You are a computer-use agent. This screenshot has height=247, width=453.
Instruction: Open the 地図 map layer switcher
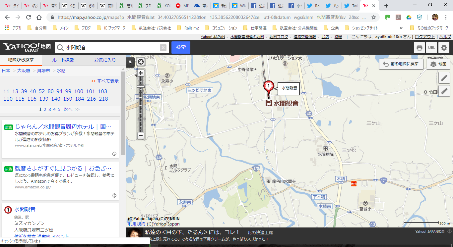coord(438,64)
